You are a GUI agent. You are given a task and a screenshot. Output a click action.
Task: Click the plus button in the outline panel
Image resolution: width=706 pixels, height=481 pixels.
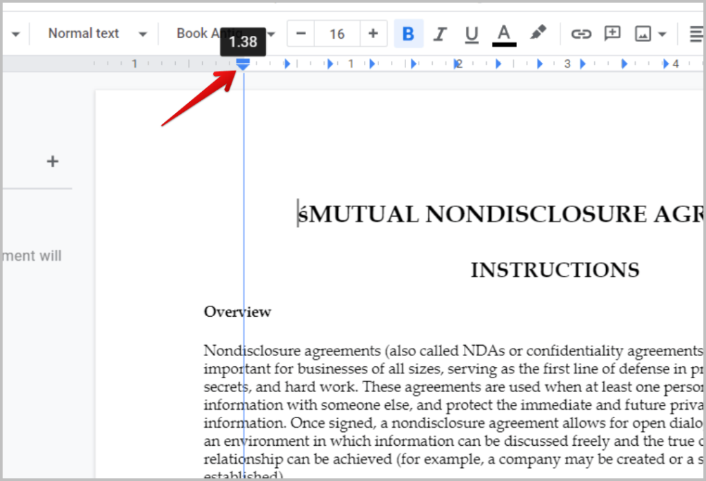click(52, 161)
